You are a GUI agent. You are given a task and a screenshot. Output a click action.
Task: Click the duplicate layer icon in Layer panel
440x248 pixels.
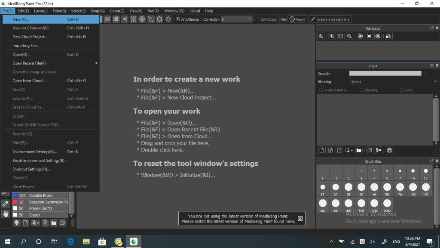coord(370,150)
